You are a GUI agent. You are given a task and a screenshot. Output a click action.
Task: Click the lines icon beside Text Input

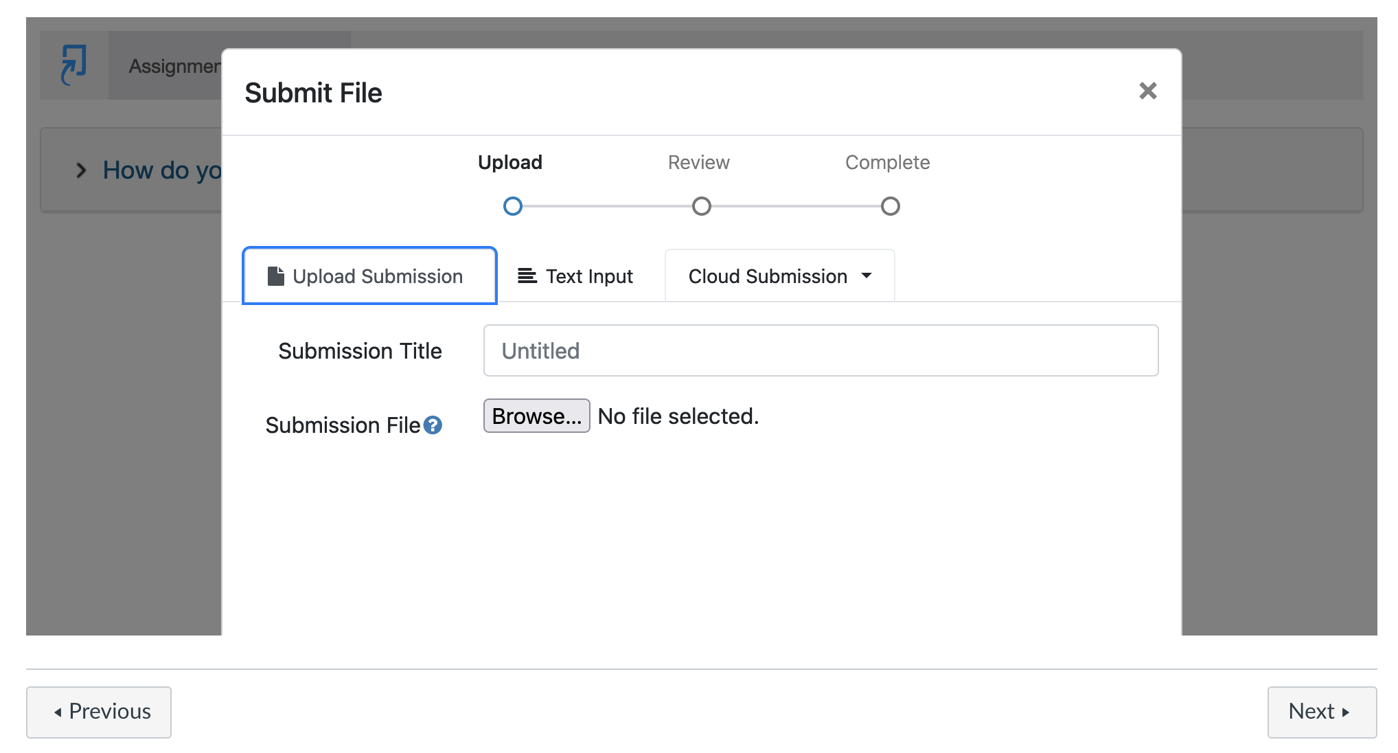[527, 276]
